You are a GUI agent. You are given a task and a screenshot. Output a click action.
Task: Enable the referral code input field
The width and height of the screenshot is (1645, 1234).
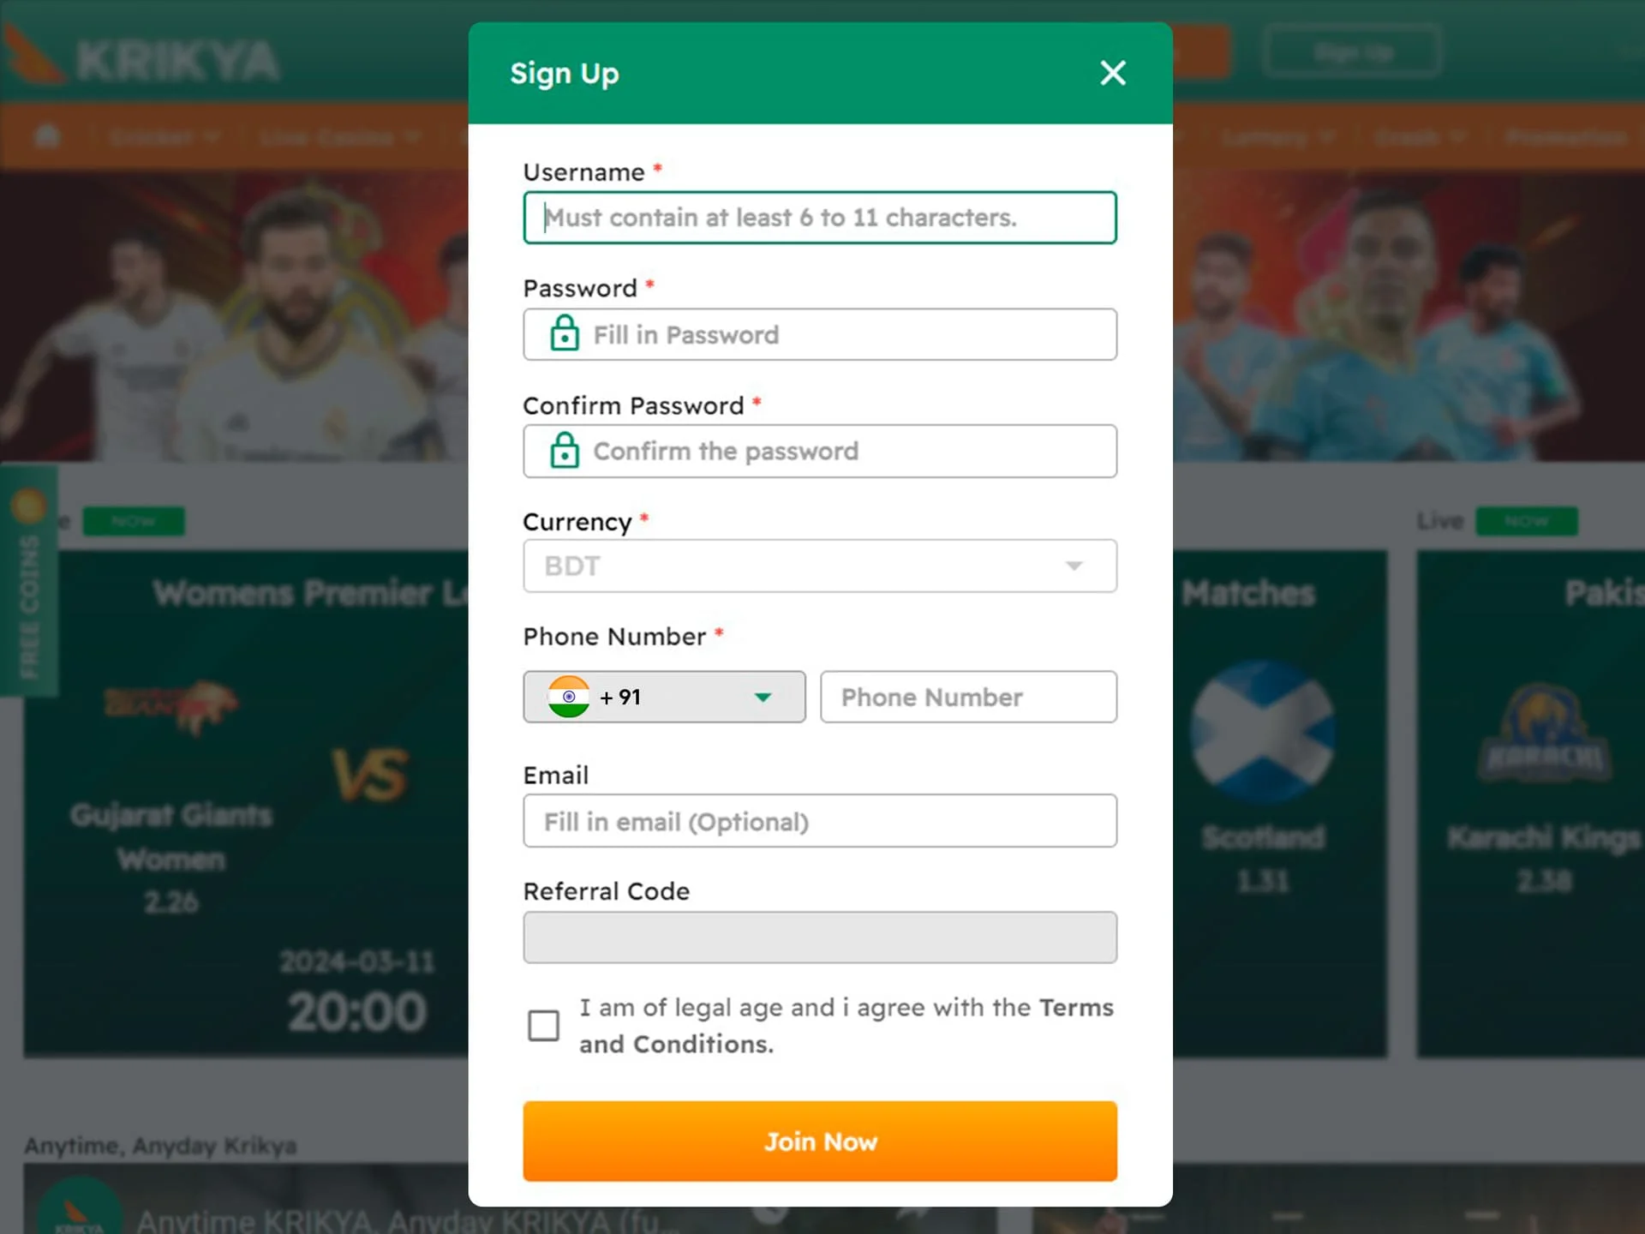[x=820, y=936]
